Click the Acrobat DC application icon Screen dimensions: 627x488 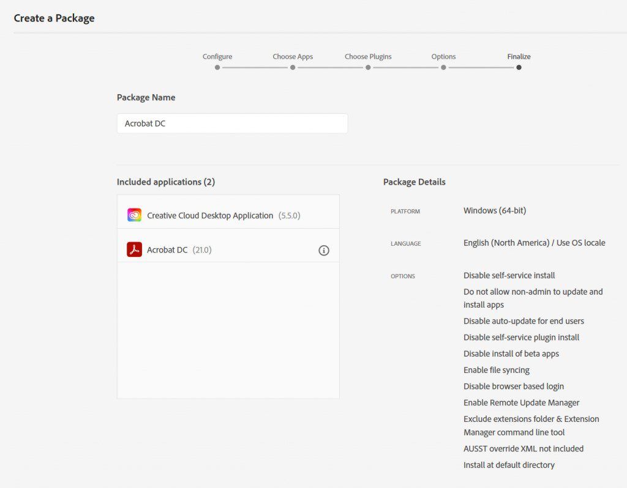point(135,250)
